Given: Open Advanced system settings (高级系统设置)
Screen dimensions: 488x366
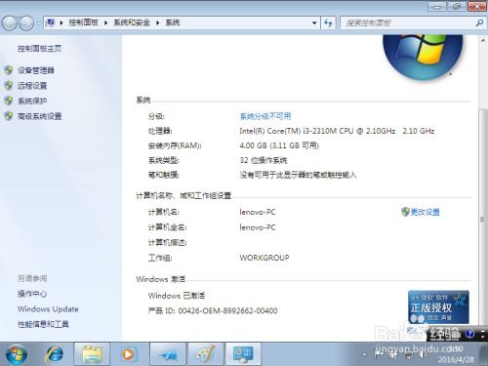Looking at the screenshot, I should click(39, 116).
